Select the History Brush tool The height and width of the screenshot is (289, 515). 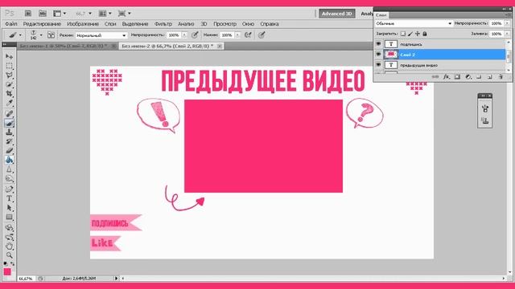[9, 141]
